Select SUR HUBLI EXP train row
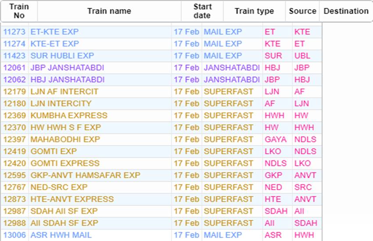This screenshot has width=373, height=241. [x=161, y=56]
